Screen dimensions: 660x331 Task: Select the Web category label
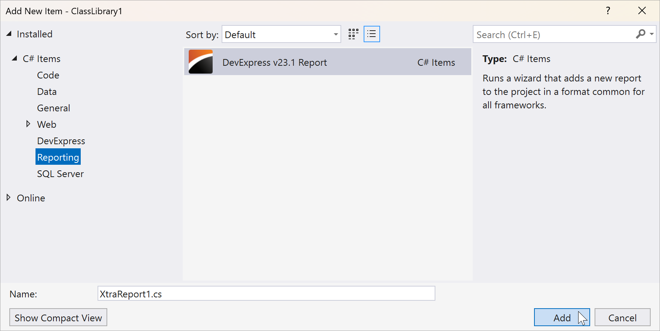coord(47,124)
